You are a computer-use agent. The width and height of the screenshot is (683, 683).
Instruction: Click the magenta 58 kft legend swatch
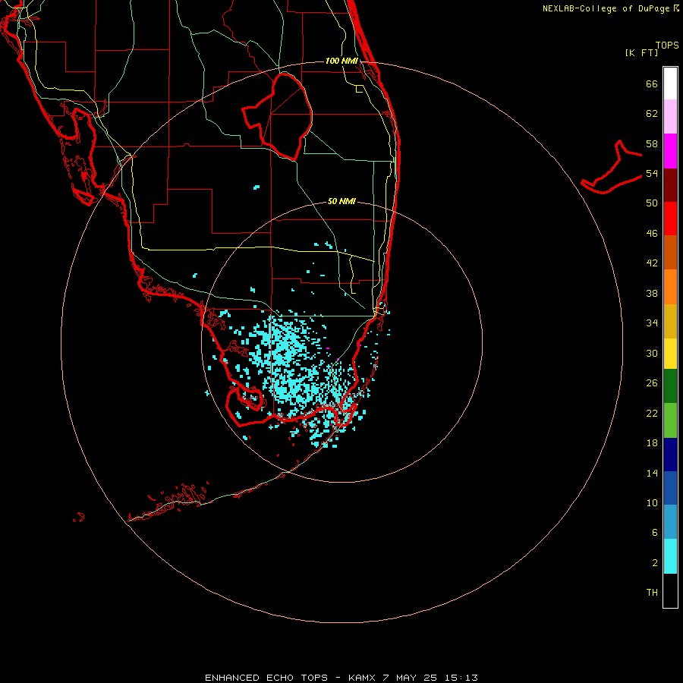(670, 151)
